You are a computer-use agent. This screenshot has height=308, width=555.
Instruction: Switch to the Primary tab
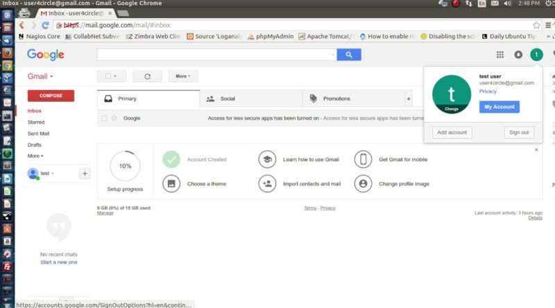pos(148,98)
